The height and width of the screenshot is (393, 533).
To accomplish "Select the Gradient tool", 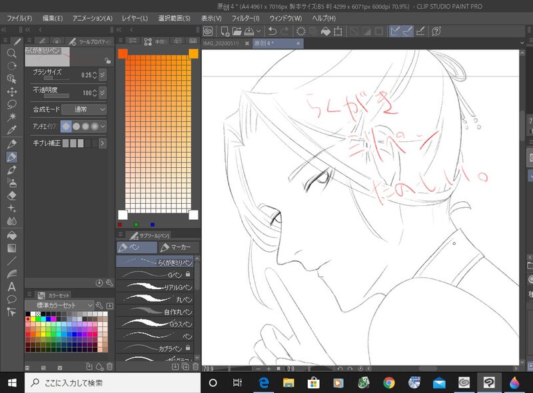I will coord(11,248).
